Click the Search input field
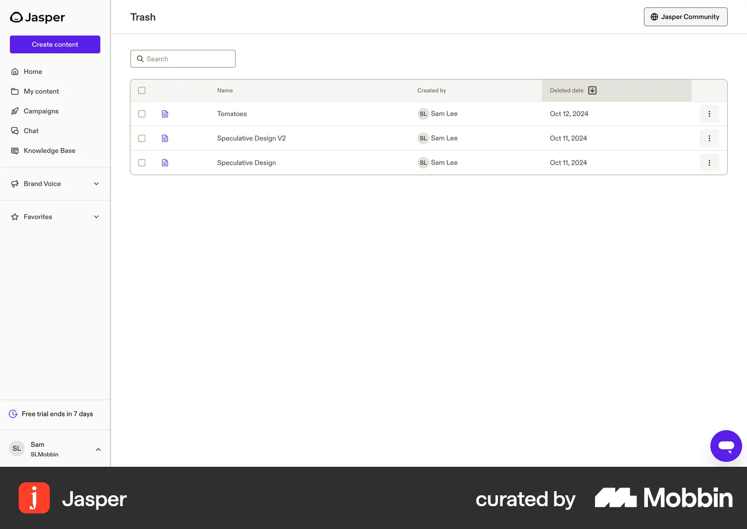 pyautogui.click(x=183, y=59)
